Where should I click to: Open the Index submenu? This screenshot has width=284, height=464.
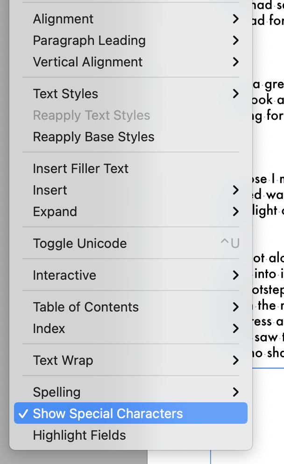tap(49, 329)
